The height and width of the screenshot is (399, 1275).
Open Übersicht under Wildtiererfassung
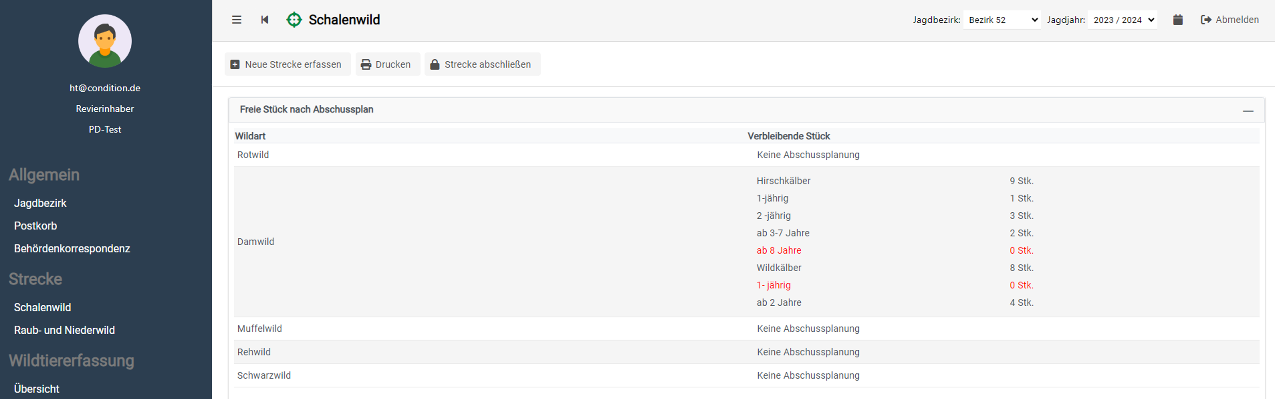tap(37, 388)
